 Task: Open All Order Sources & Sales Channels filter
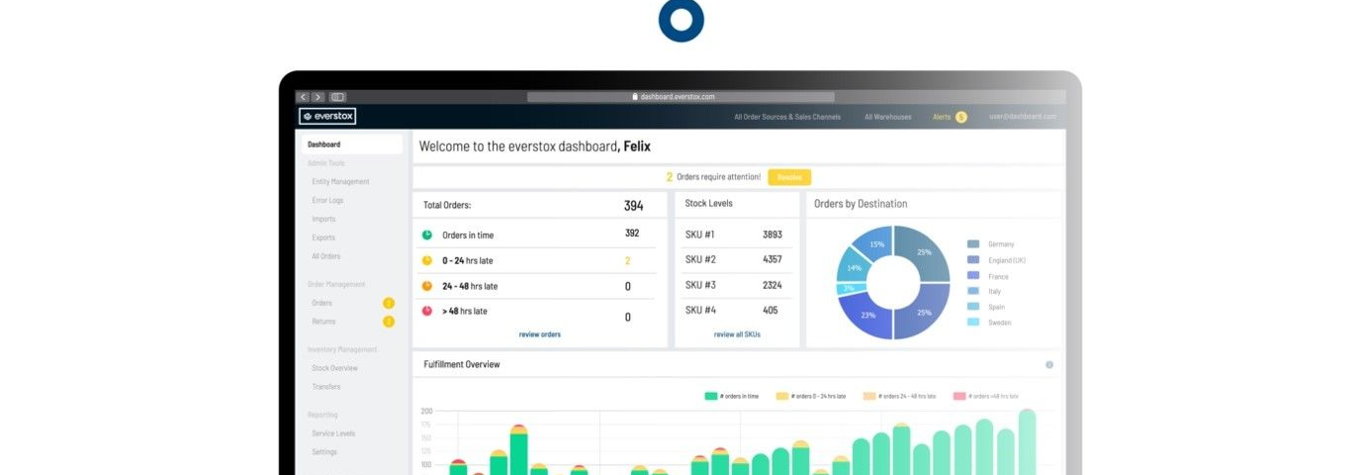tap(787, 117)
